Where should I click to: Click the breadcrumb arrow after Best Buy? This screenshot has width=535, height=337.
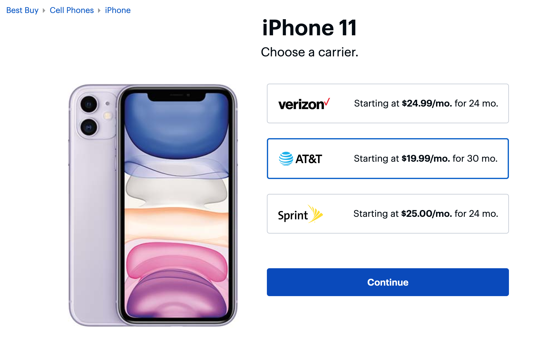click(44, 11)
